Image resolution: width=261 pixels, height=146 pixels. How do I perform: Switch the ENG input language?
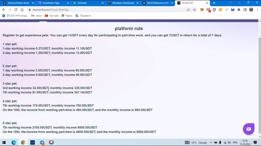pos(235,142)
